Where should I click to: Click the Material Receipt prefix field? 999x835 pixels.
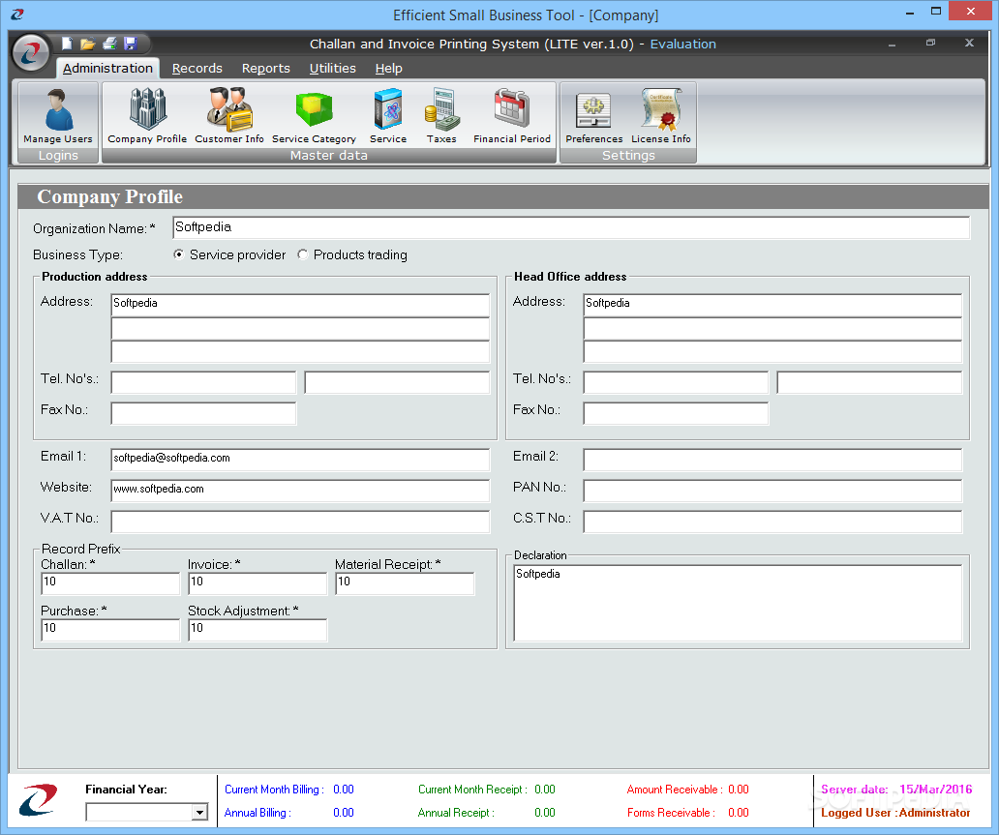[405, 582]
